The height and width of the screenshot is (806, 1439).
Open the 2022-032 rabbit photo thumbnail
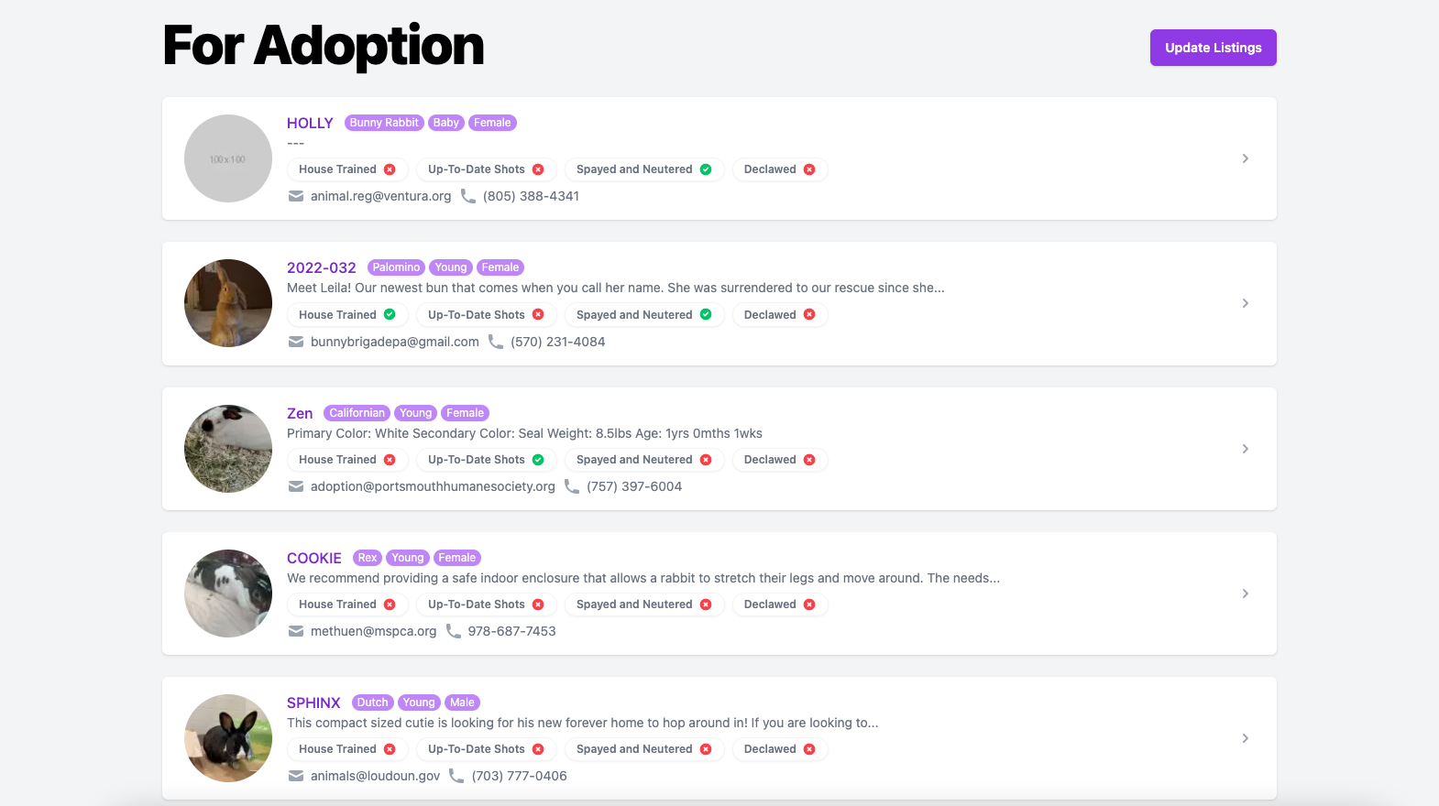point(228,303)
